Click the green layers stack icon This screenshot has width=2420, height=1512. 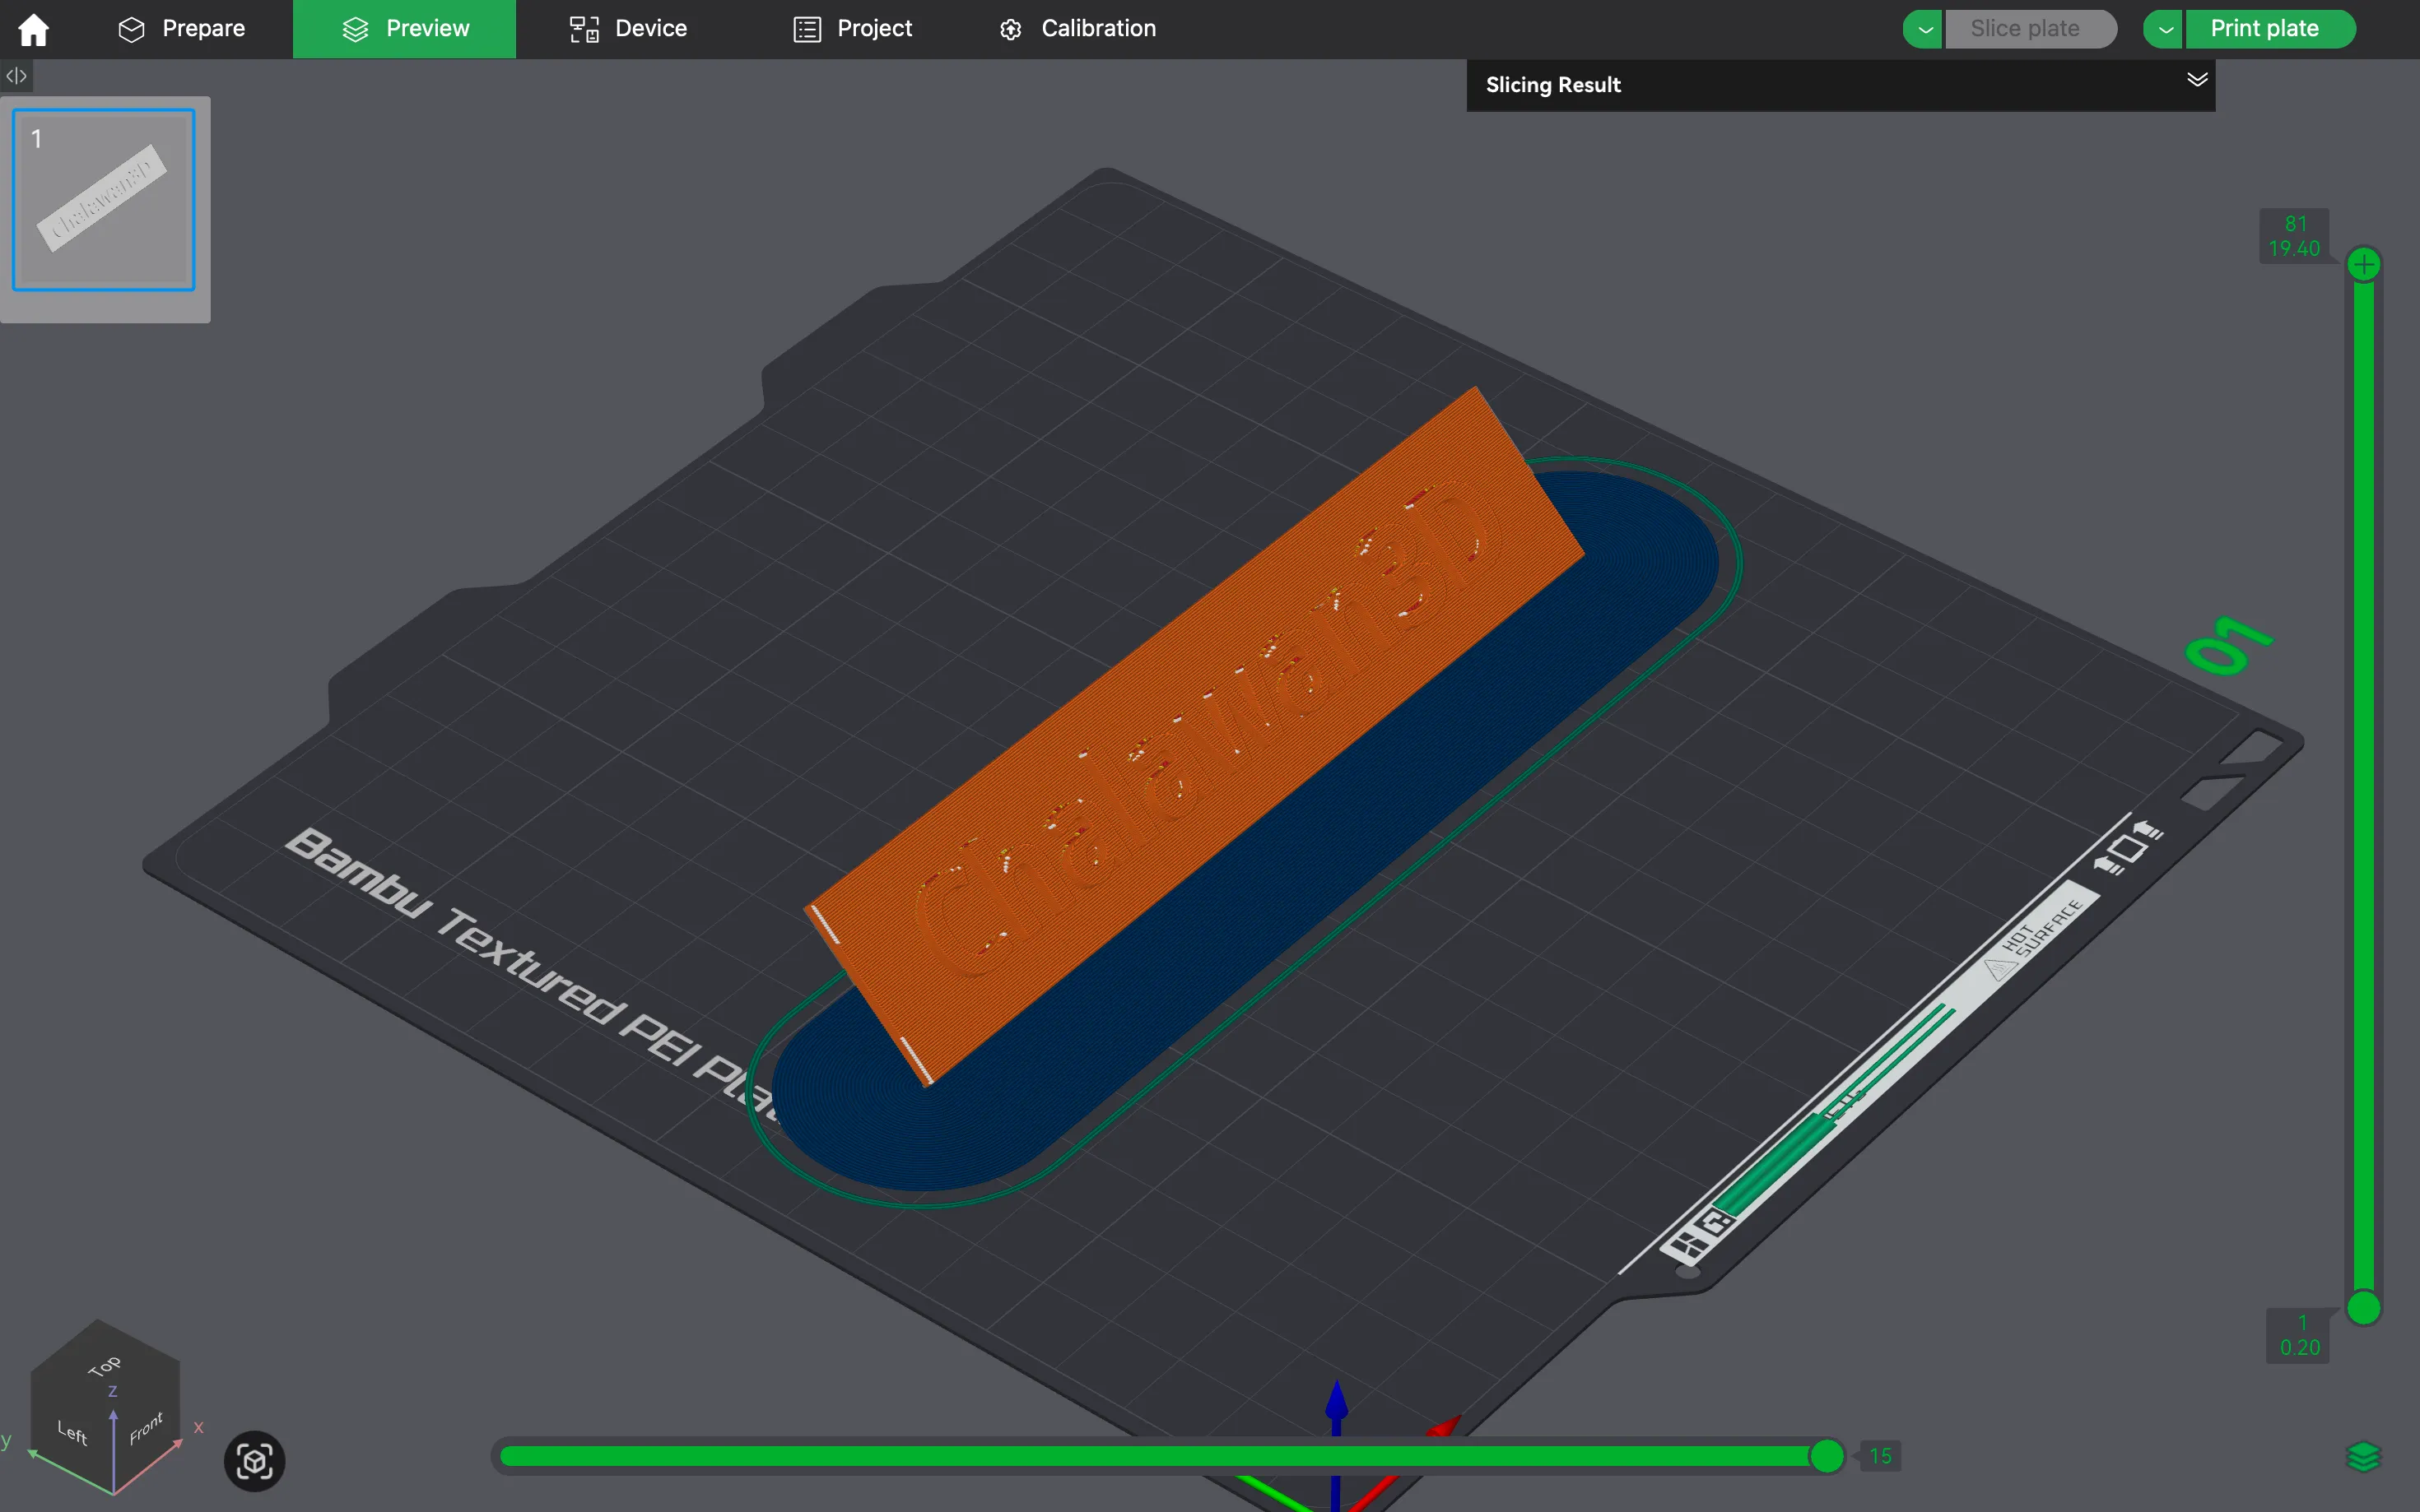click(2362, 1457)
